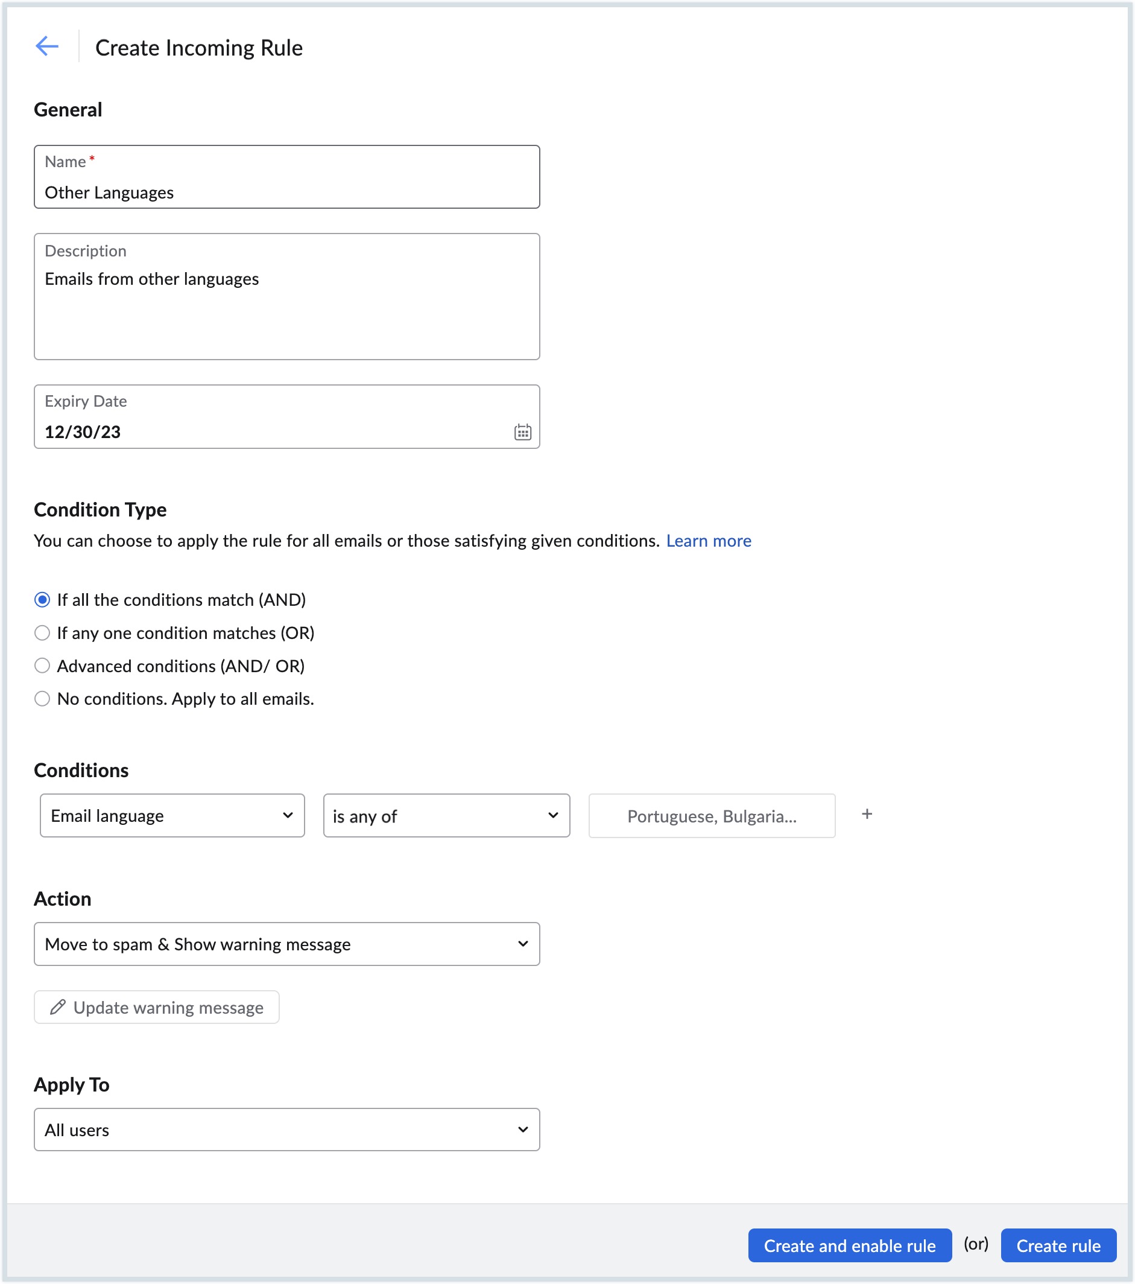The width and height of the screenshot is (1135, 1284).
Task: Open the 'Email language' condition dropdown
Action: [172, 815]
